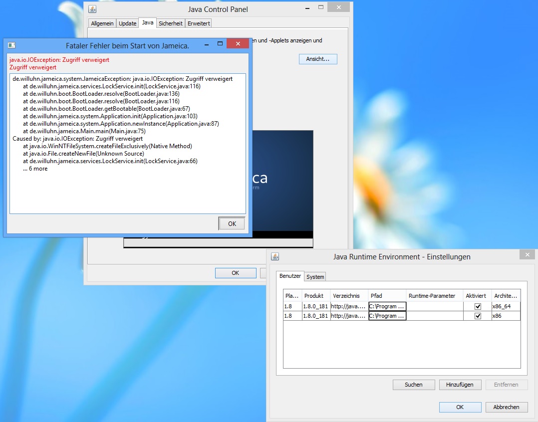Click OK in Java Control Panel

[236, 273]
